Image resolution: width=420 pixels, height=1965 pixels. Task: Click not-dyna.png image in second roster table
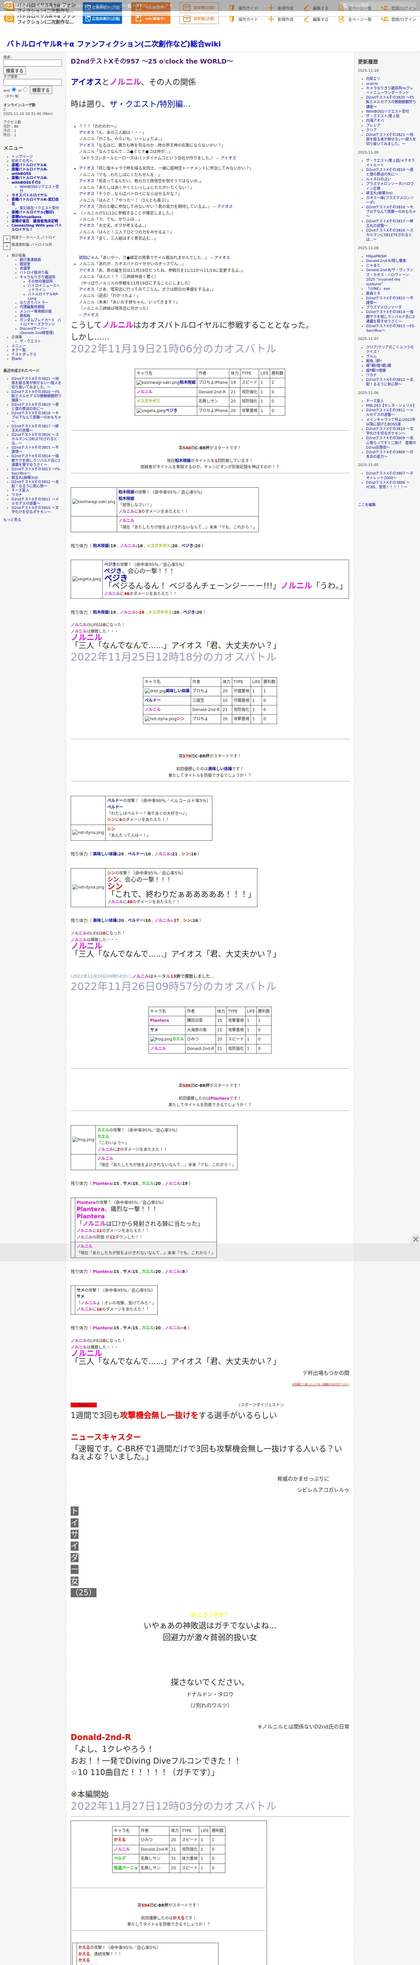tap(161, 719)
